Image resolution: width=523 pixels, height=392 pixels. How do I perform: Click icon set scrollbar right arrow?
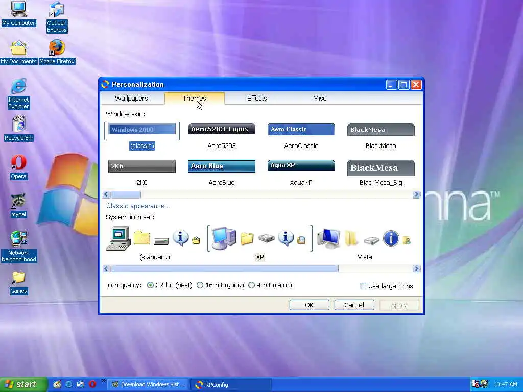(x=416, y=268)
